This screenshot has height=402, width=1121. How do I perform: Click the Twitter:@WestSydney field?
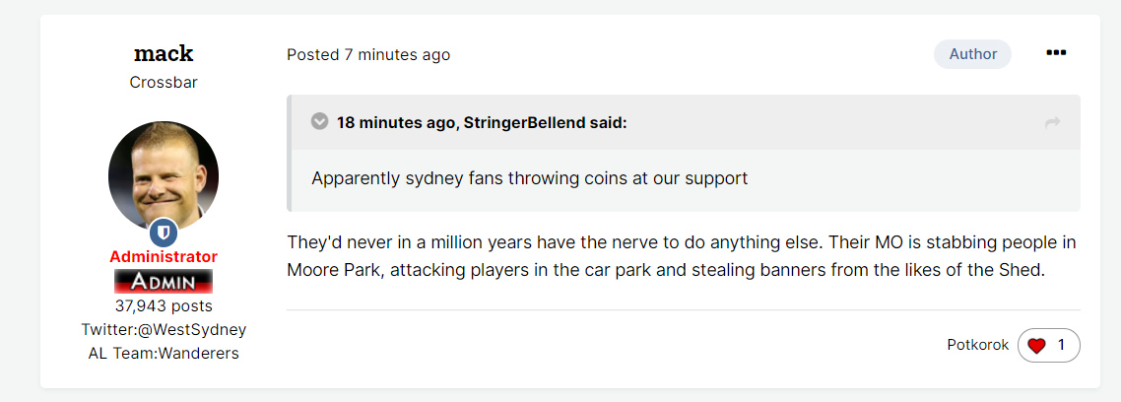tap(164, 330)
